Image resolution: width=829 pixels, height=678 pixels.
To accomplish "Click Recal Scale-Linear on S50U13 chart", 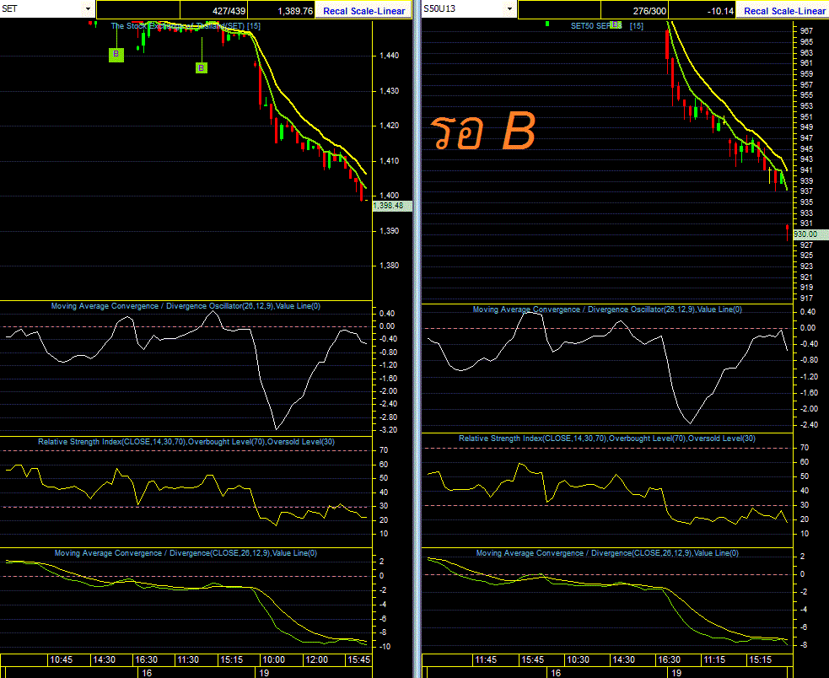I will point(784,11).
